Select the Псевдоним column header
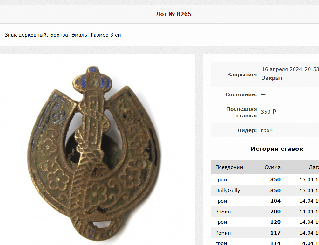Screen dimensions: 319x245 point(229,167)
